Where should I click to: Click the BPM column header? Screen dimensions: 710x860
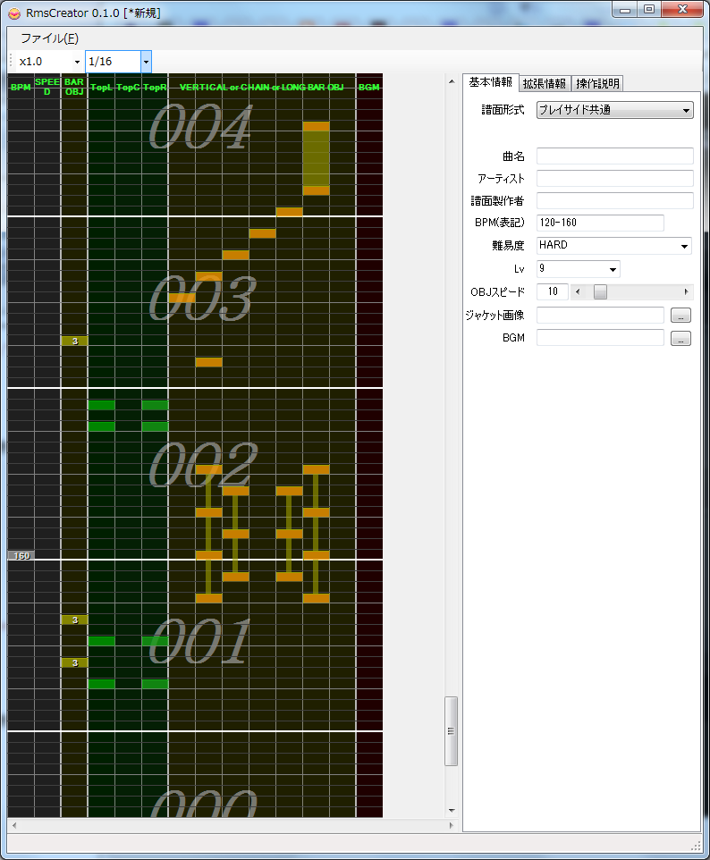point(21,88)
